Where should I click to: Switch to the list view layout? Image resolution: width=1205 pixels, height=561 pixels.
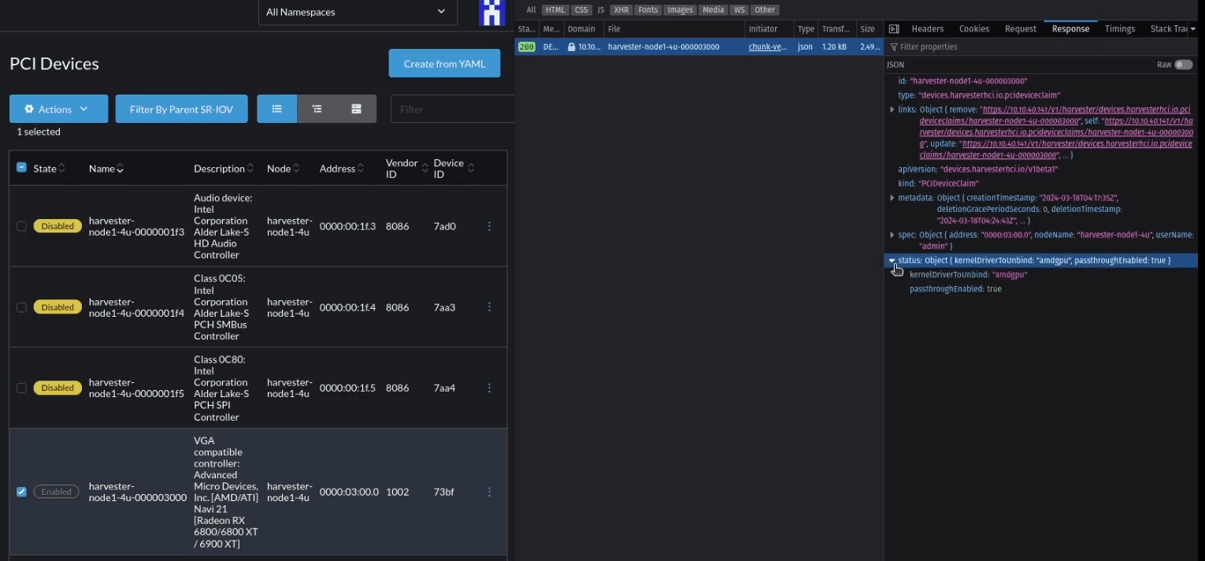pyautogui.click(x=276, y=109)
